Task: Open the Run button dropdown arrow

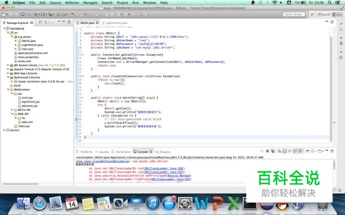Action: click(46, 14)
